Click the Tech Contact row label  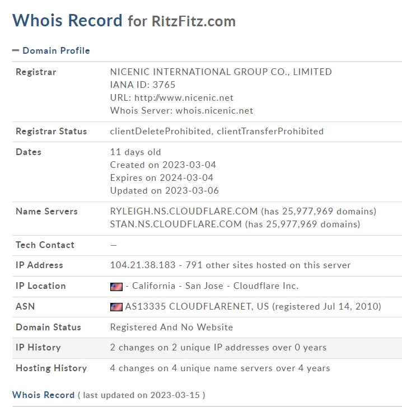pyautogui.click(x=45, y=245)
